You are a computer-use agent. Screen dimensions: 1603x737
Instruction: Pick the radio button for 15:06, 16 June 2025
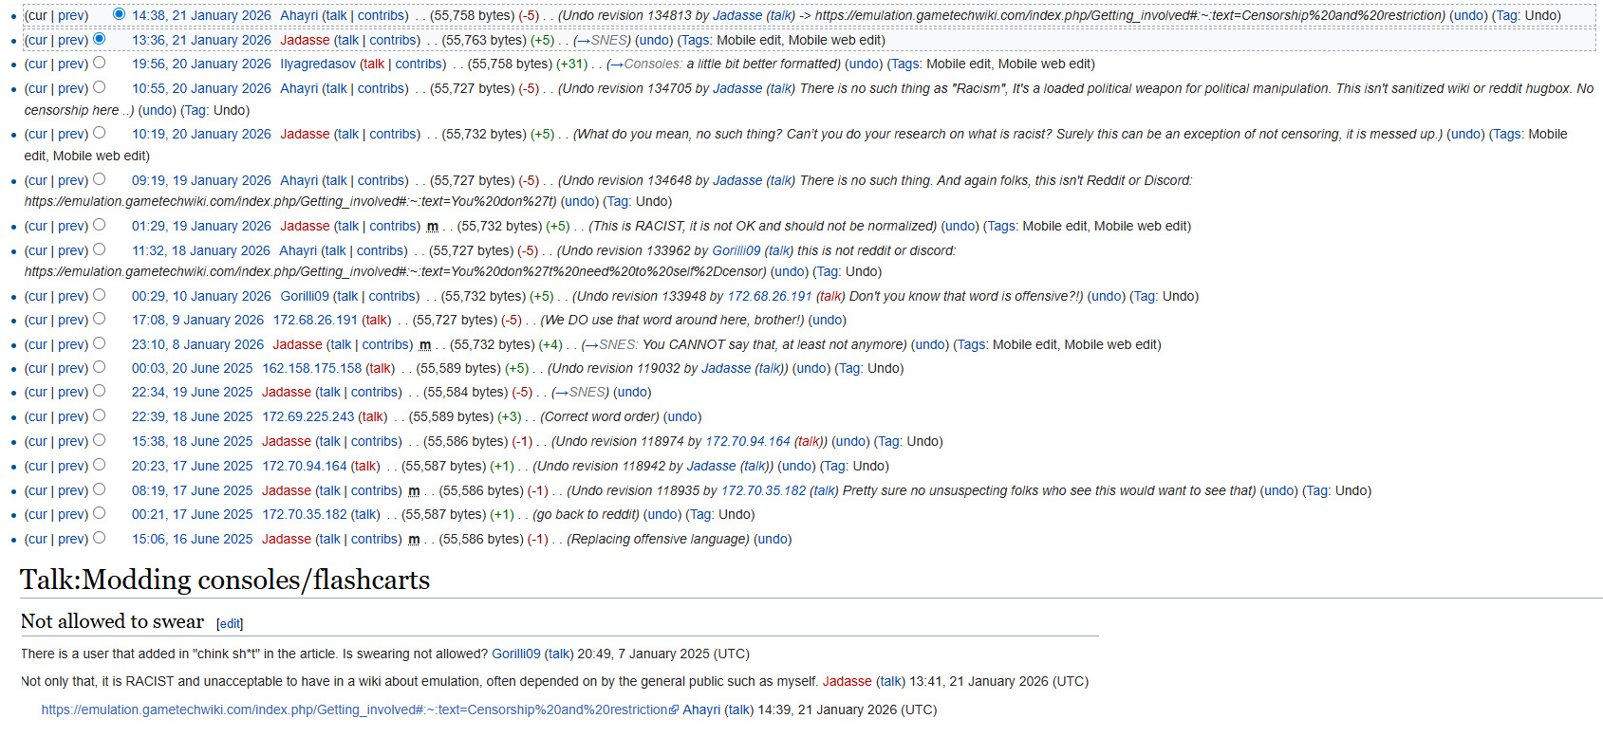pyautogui.click(x=100, y=538)
